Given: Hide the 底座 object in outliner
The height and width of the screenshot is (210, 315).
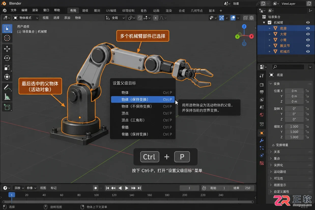Looking at the screenshot, I should [308, 28].
